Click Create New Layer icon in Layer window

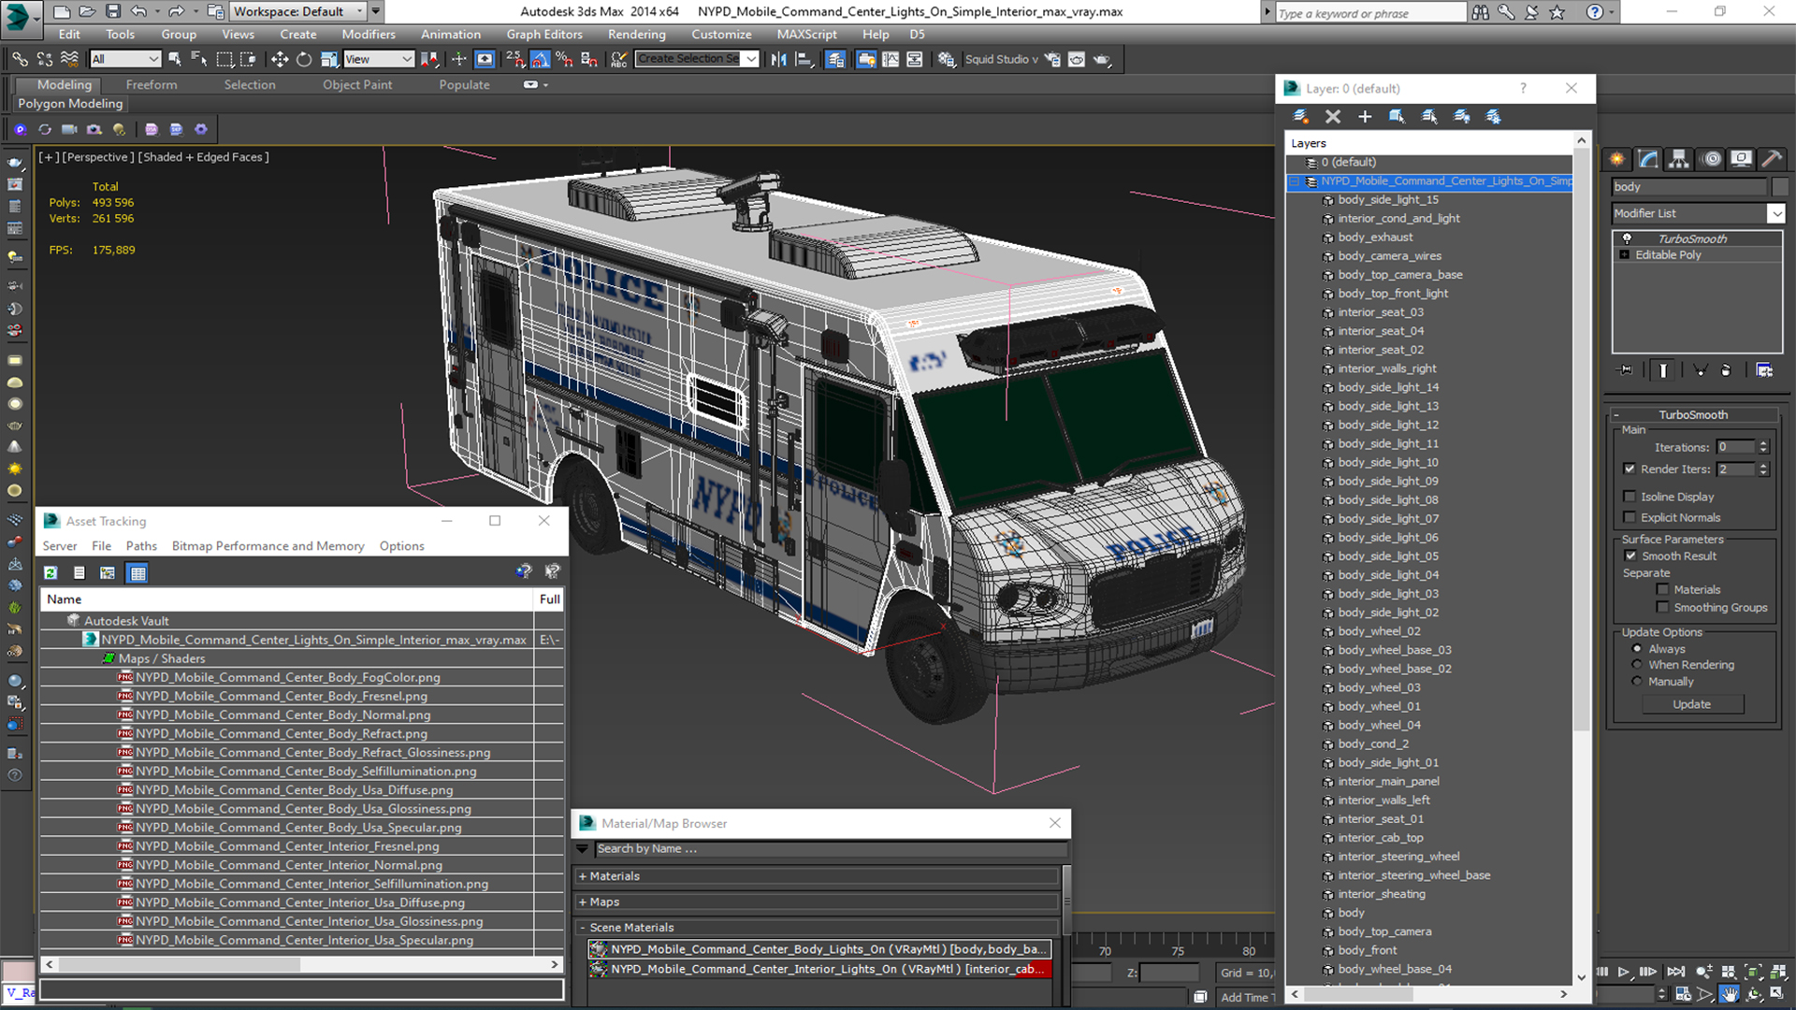[1300, 116]
